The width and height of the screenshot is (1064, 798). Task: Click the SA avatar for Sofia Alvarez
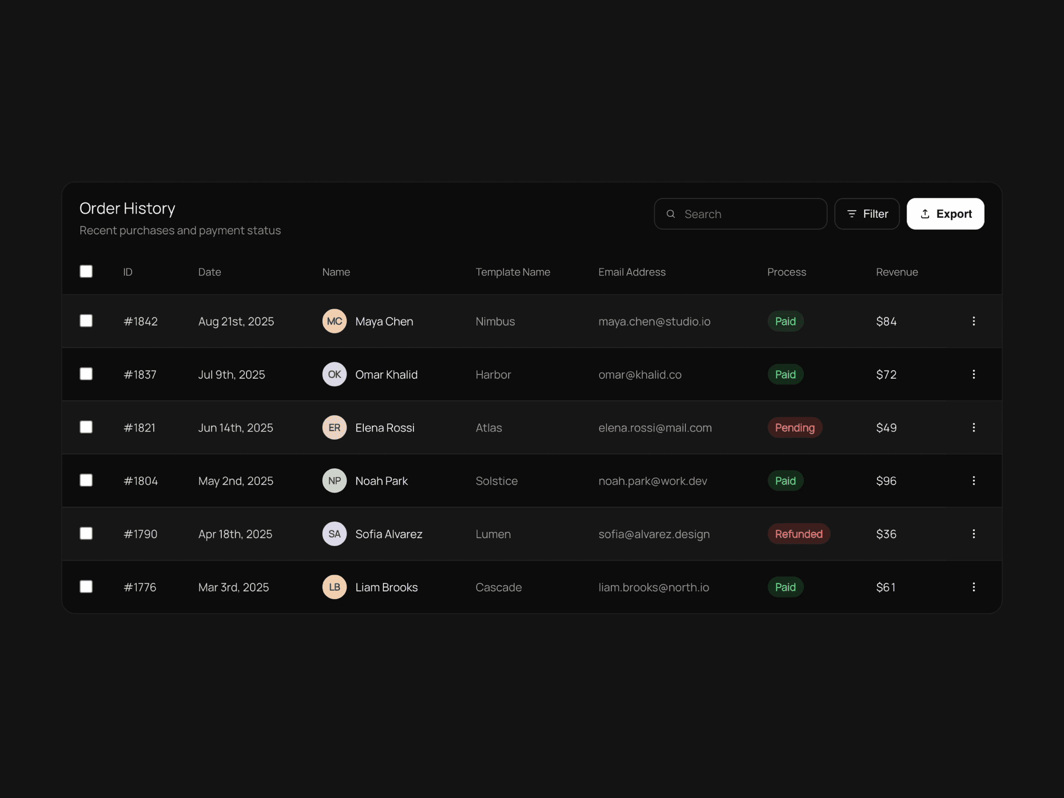(x=334, y=534)
